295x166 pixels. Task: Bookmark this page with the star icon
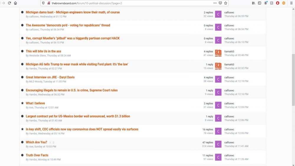coord(226,3)
